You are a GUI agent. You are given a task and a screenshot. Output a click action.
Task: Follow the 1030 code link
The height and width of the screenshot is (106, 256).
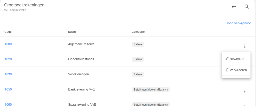pos(8,74)
